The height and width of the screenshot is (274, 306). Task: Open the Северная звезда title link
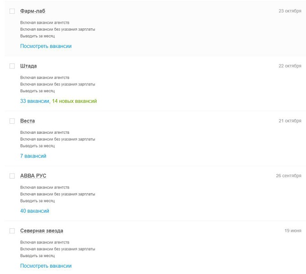point(41,231)
